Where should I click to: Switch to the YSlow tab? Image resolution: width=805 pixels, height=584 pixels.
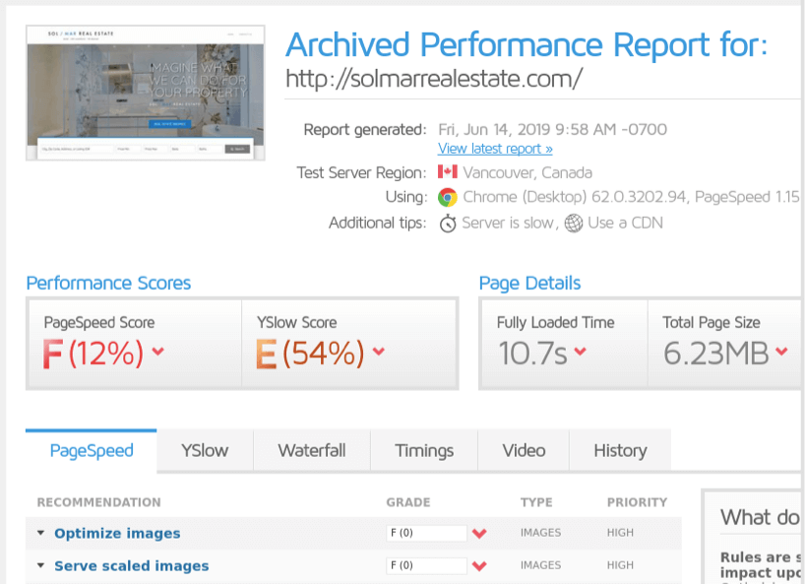[x=205, y=450]
